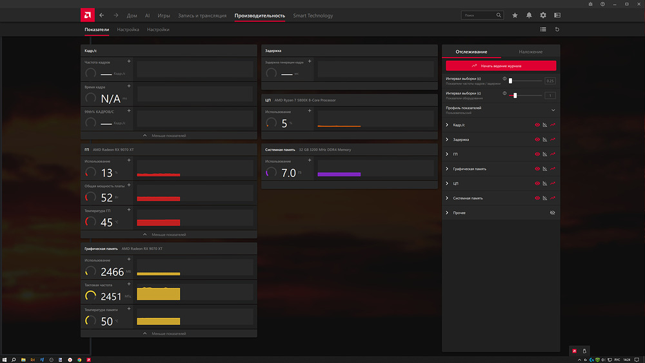
Task: Show the hidden Прочее metrics group
Action: [x=553, y=213]
